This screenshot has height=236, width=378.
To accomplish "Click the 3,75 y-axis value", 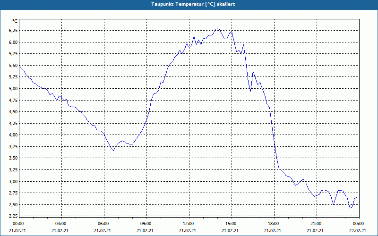I will [x=13, y=147].
